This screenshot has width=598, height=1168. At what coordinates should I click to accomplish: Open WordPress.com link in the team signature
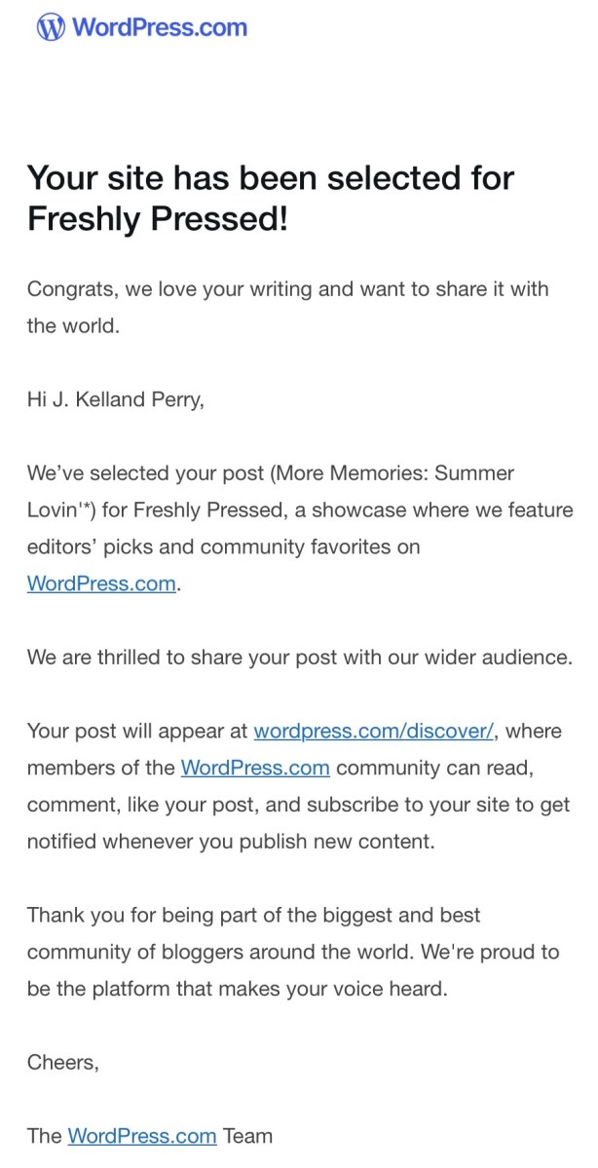[142, 1136]
